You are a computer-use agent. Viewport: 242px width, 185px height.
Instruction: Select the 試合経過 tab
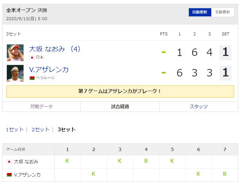(120, 106)
